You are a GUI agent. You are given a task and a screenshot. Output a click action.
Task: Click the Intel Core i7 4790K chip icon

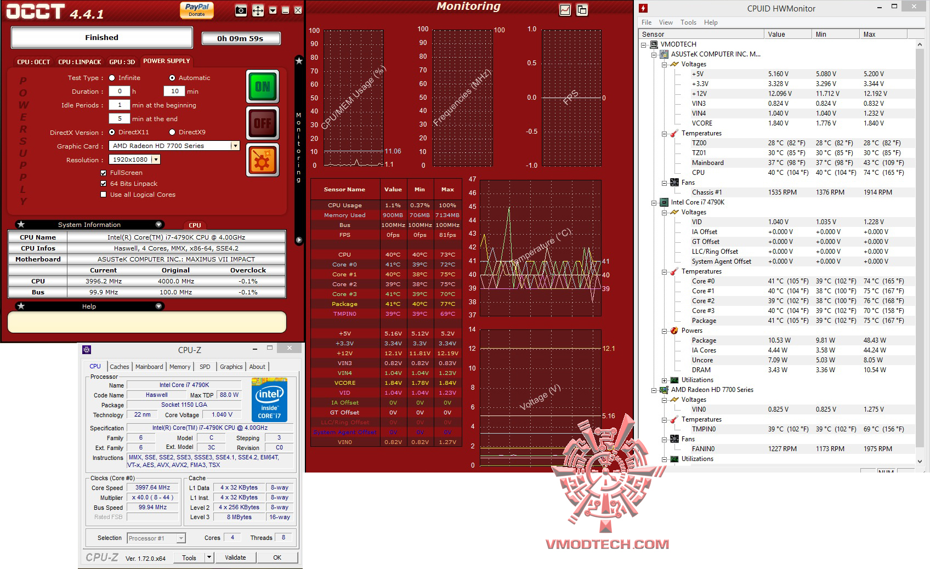[x=664, y=202]
